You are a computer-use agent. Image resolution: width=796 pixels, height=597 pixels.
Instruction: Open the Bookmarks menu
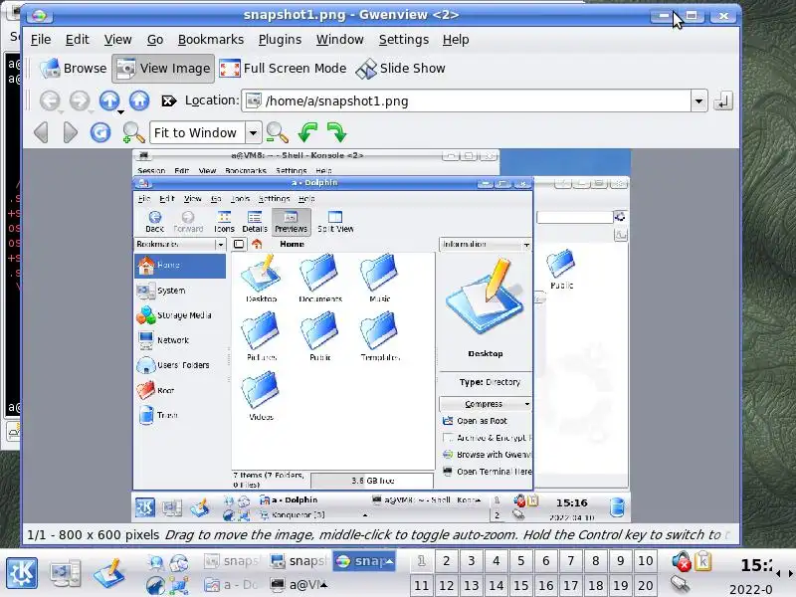(211, 40)
